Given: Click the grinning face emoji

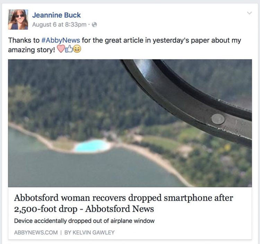Looking at the screenshot, I should coord(77,49).
